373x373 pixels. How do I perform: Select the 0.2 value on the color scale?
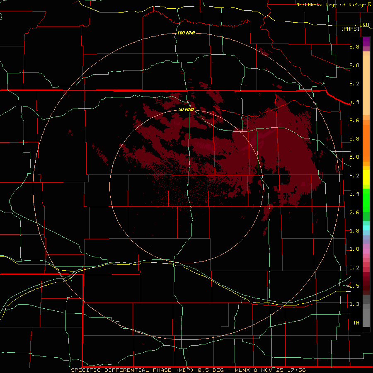(x=354, y=268)
